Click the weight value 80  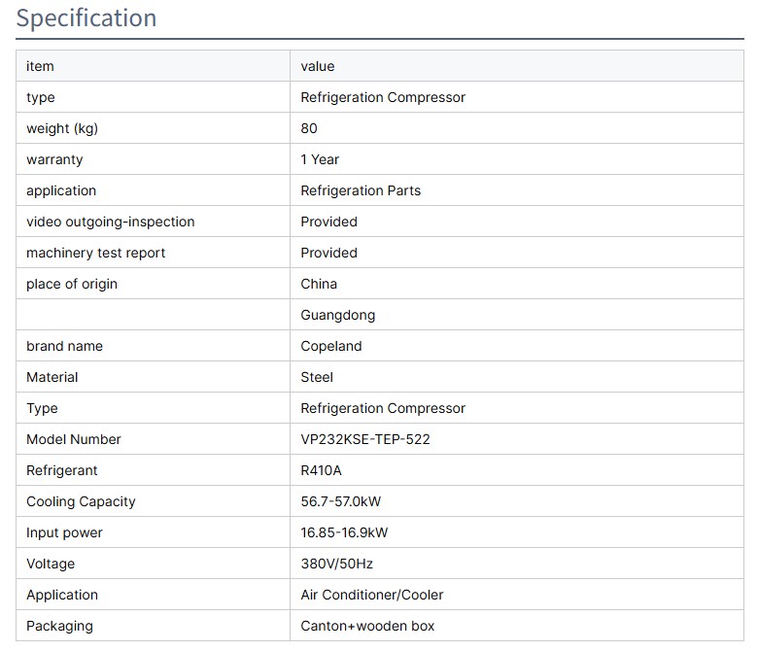point(309,128)
